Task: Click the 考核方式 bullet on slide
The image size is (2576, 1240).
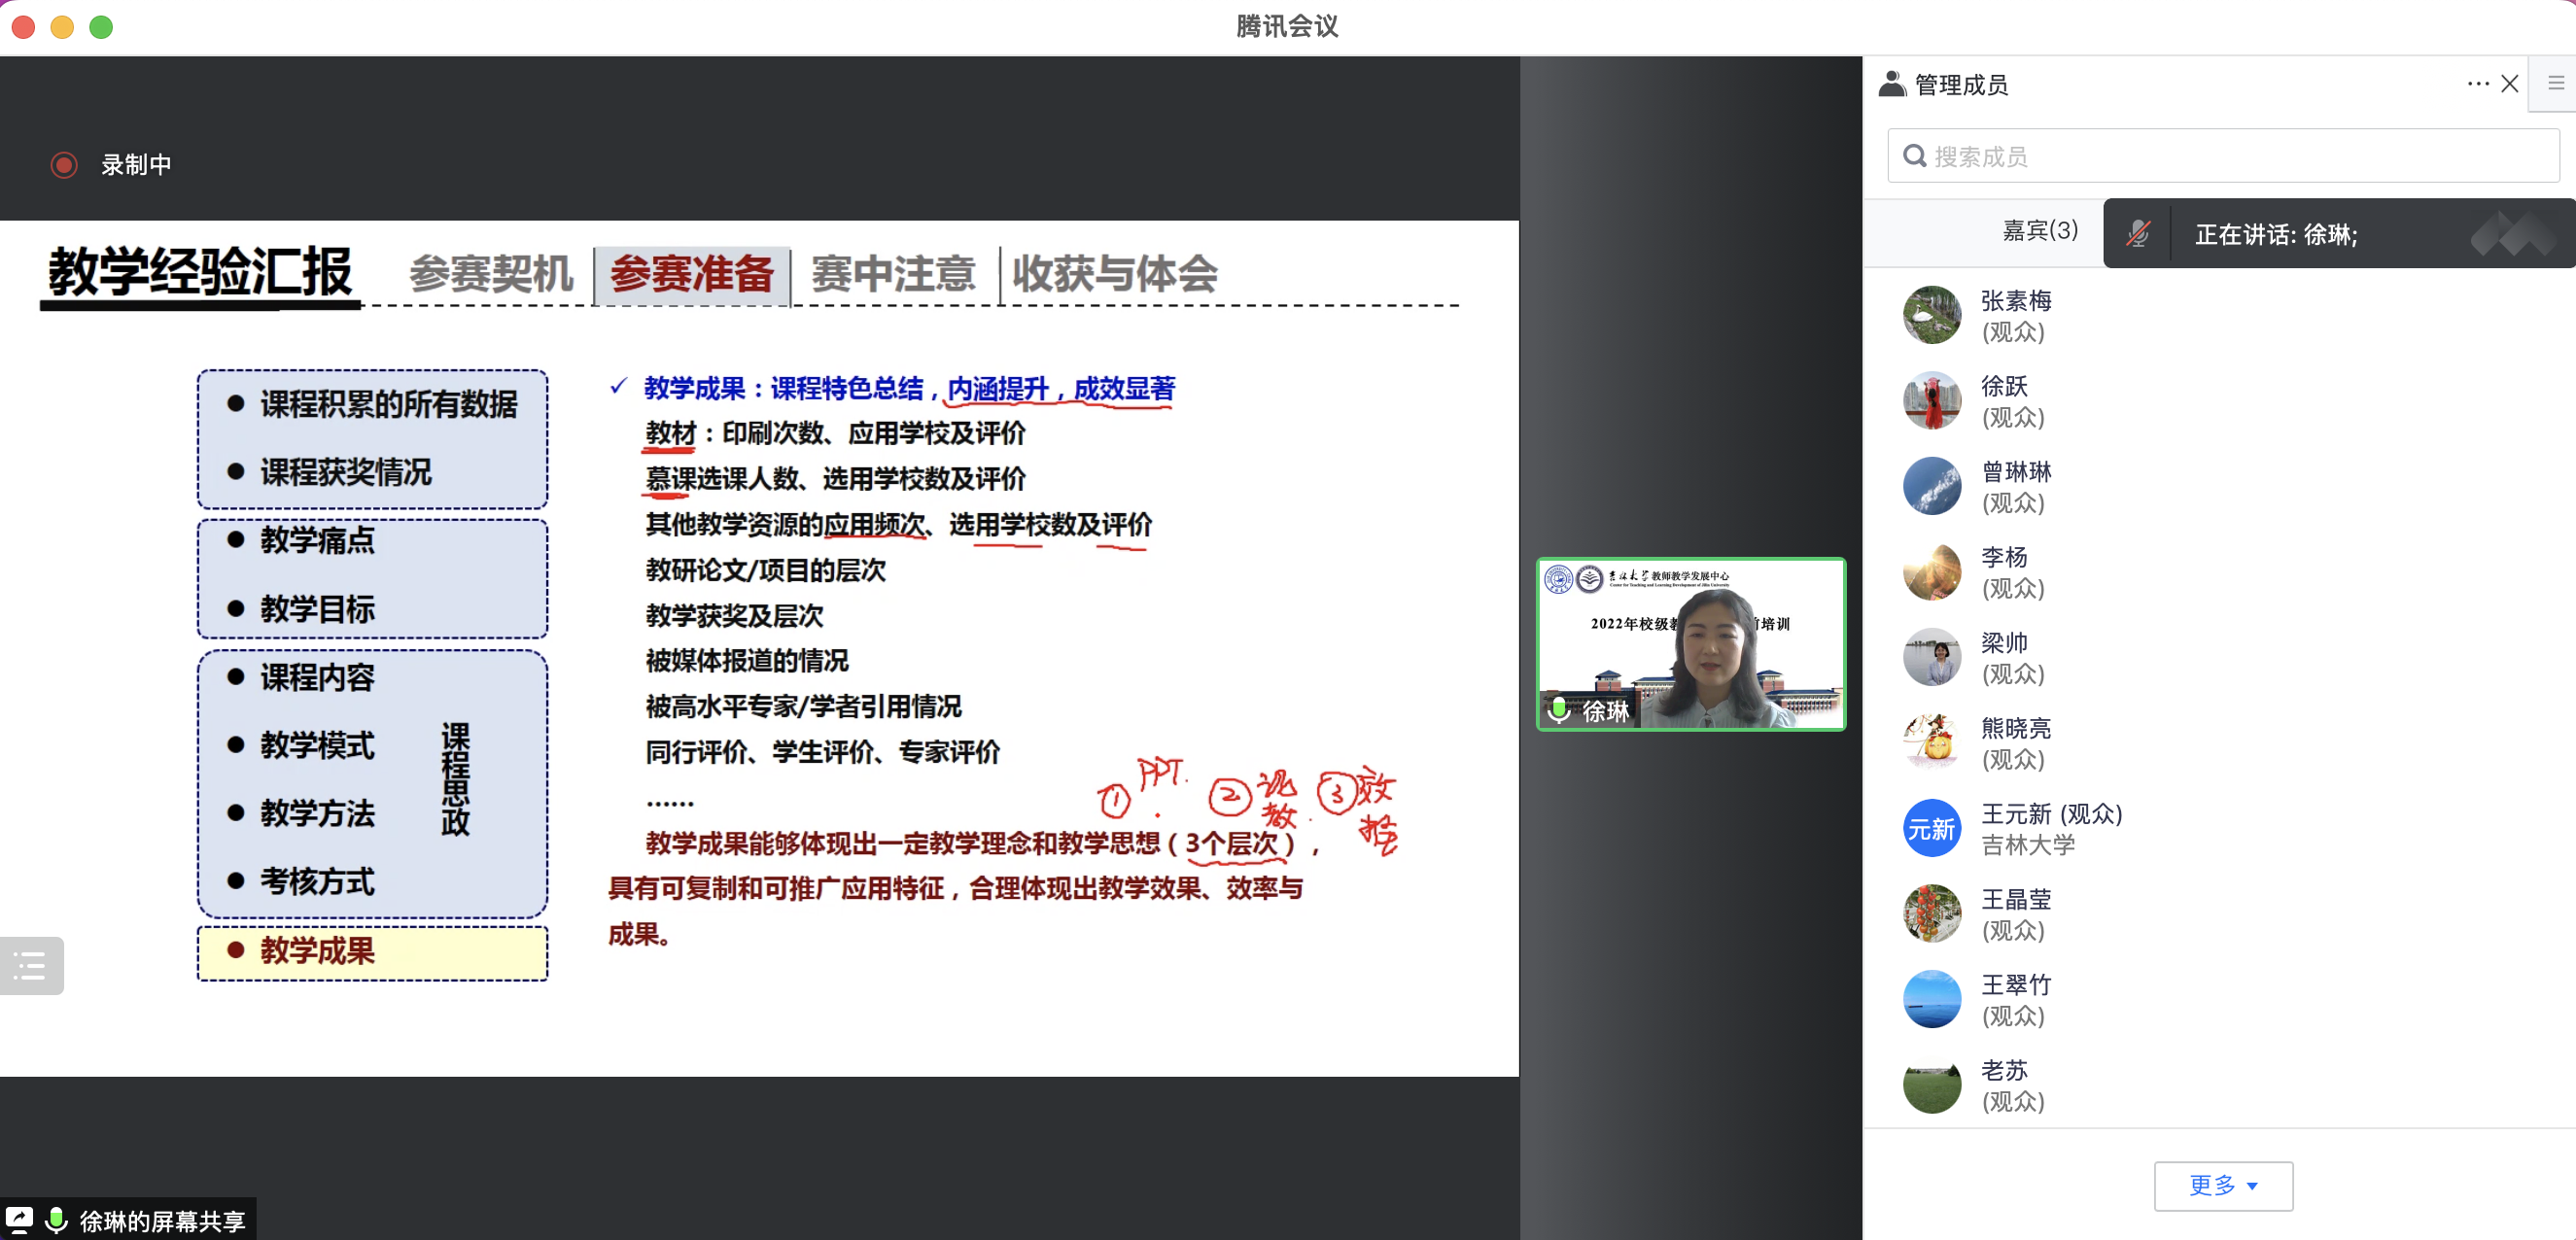Action: click(x=317, y=881)
